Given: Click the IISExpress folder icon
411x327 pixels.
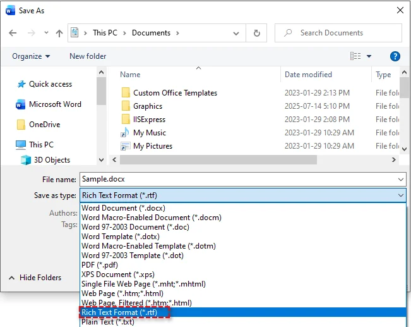Looking at the screenshot, I should point(126,120).
